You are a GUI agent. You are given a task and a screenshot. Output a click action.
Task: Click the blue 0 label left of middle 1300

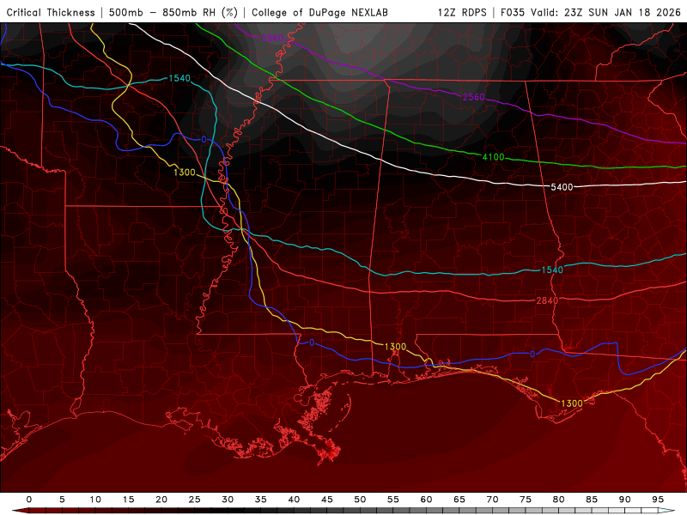[312, 342]
